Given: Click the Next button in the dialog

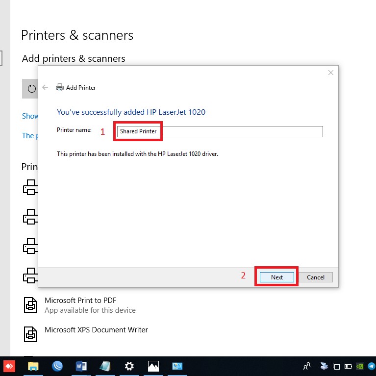Looking at the screenshot, I should pos(277,277).
